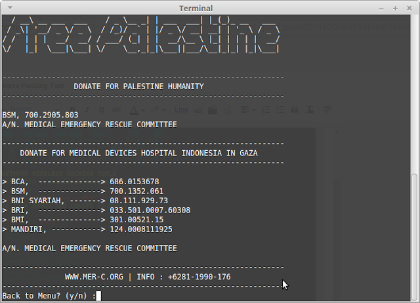Click the account number 08.111.929.73
This screenshot has width=420, height=303.
[x=138, y=201]
